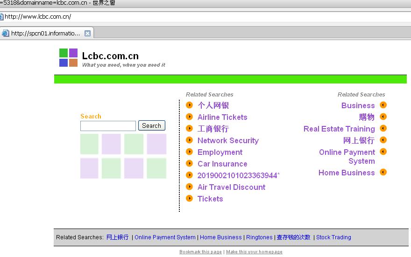Focus the search text box
411x257 pixels.
(108, 126)
